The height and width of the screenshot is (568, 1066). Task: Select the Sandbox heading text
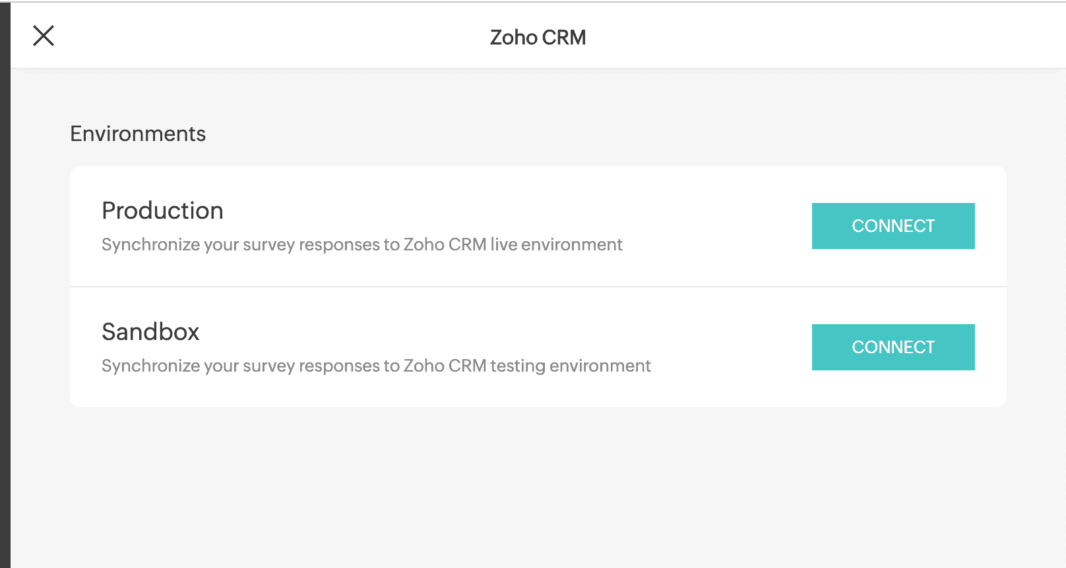[150, 332]
